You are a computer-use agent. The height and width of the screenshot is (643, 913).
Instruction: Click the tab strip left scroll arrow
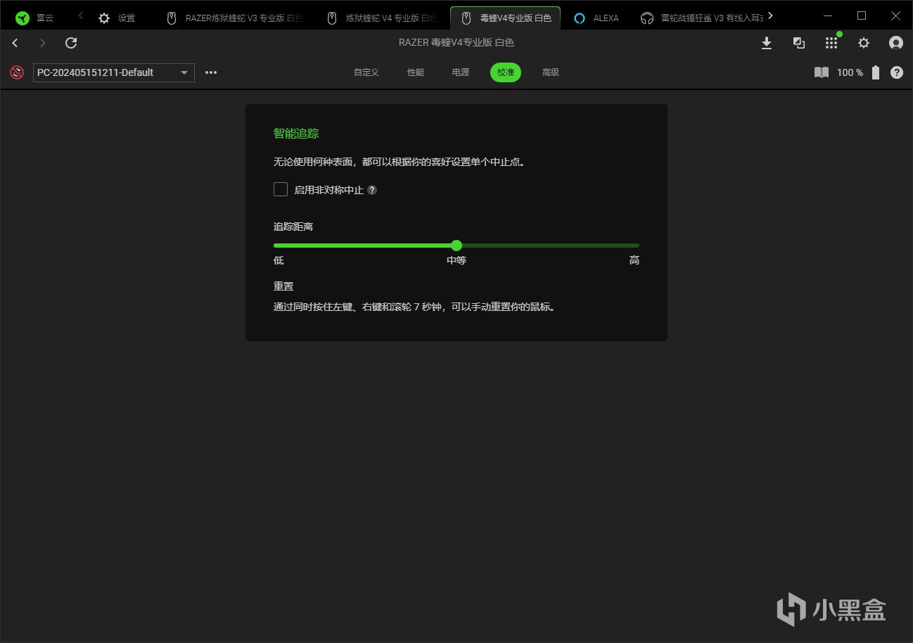[81, 15]
